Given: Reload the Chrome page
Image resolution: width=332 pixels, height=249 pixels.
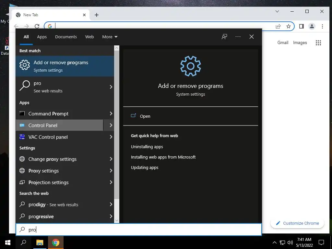Looking at the screenshot, I should [37, 26].
